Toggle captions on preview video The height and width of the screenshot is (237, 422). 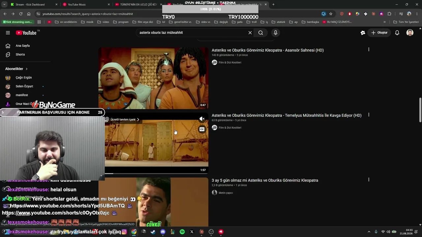(202, 129)
